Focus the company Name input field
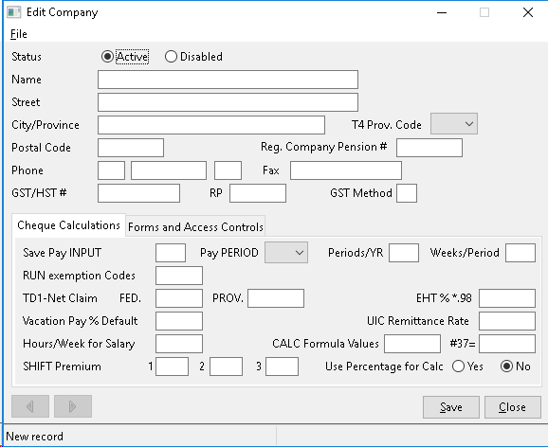The image size is (548, 447). click(x=228, y=80)
